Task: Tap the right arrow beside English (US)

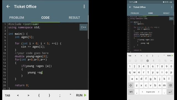Action: coord(158,92)
